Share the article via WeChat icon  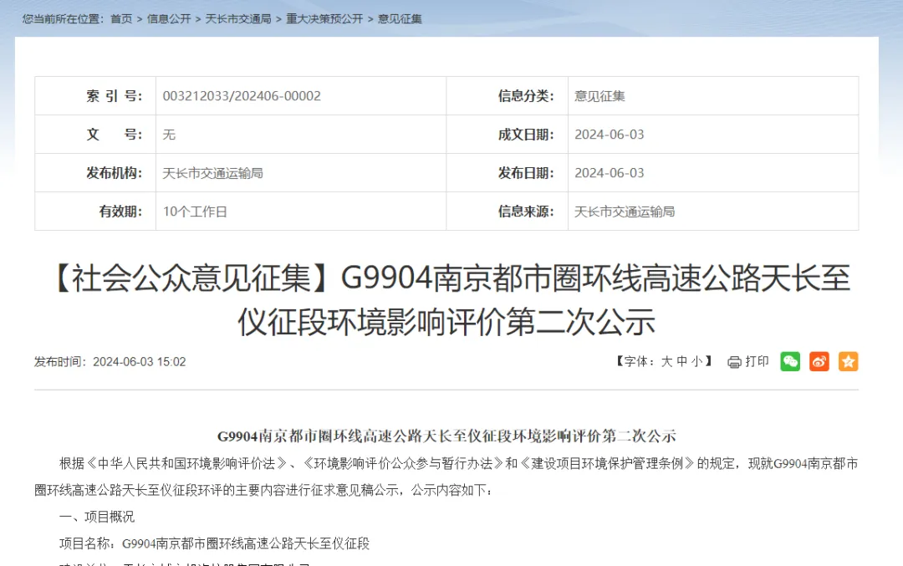pyautogui.click(x=790, y=362)
